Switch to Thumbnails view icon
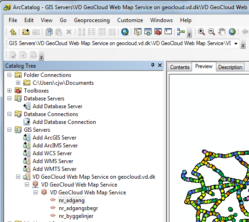The width and height of the screenshot is (249, 222). point(112,32)
